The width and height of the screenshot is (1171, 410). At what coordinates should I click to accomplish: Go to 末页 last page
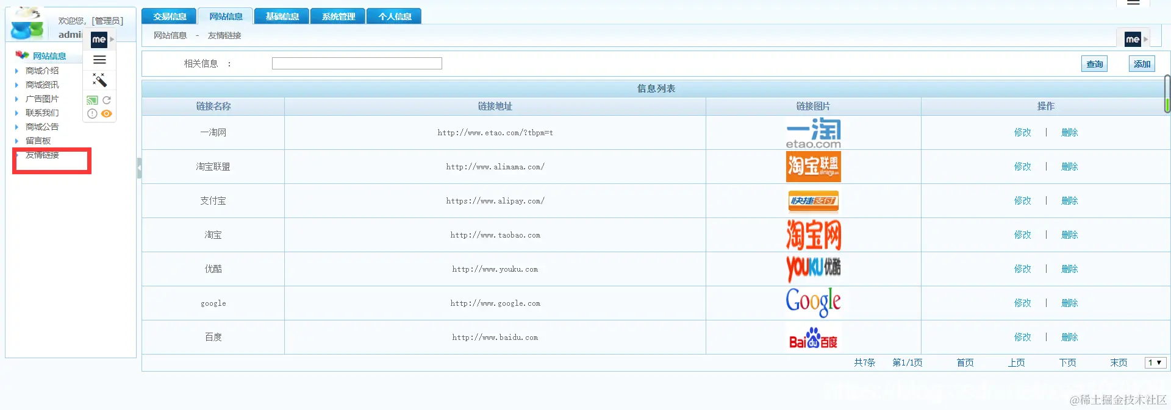(x=1119, y=362)
